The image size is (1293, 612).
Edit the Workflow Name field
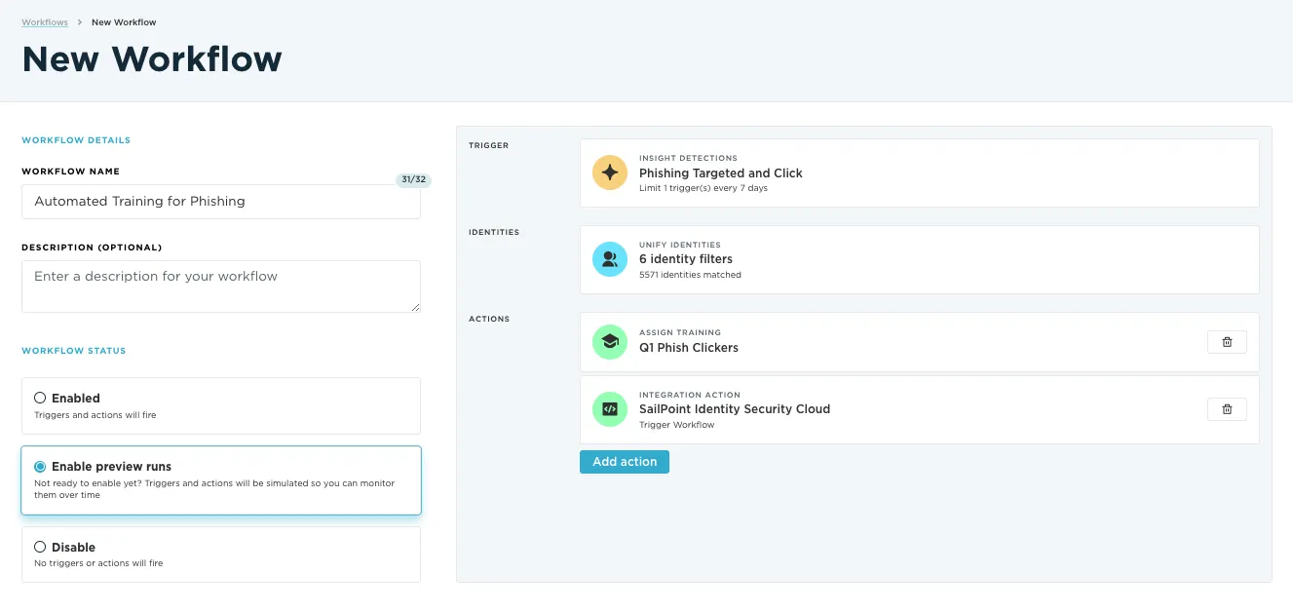pos(220,201)
